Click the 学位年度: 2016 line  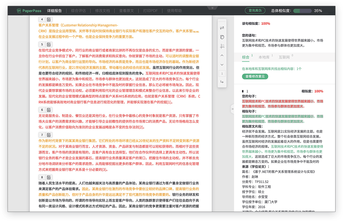coord(254,207)
